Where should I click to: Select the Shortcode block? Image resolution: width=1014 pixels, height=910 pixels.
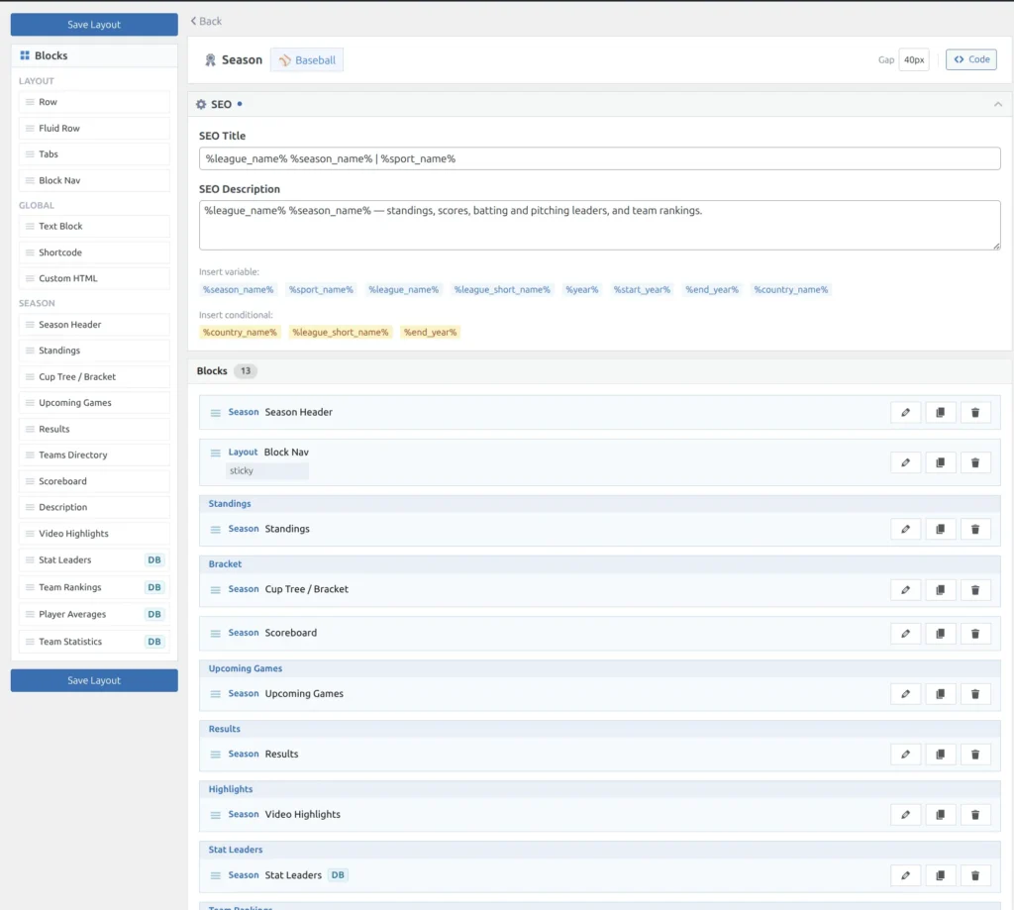click(x=94, y=253)
